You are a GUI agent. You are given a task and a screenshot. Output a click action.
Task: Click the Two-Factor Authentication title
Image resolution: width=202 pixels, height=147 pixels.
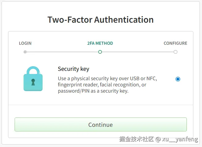tap(101, 20)
